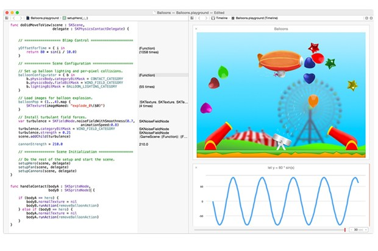This screenshot has width=378, height=251.
Task: Open the setupHero function jump bar menu
Action: point(75,18)
